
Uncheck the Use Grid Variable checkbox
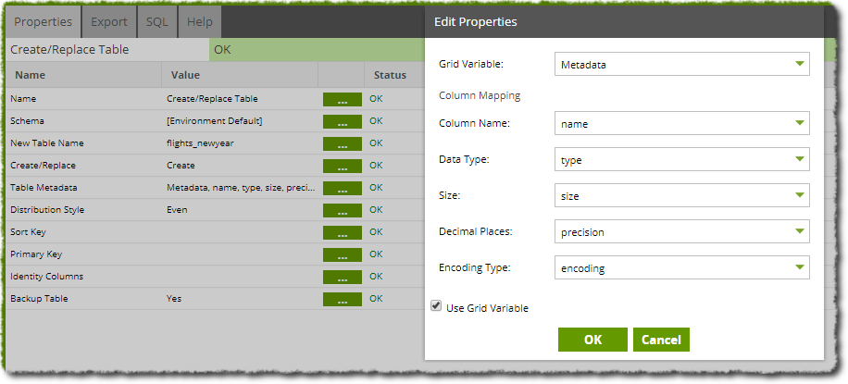pos(436,306)
